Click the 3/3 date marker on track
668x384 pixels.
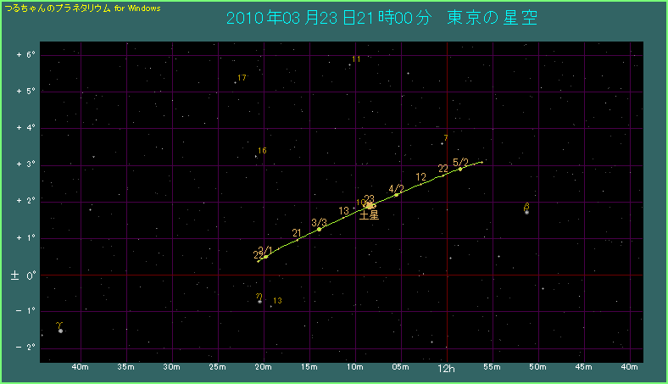click(319, 229)
